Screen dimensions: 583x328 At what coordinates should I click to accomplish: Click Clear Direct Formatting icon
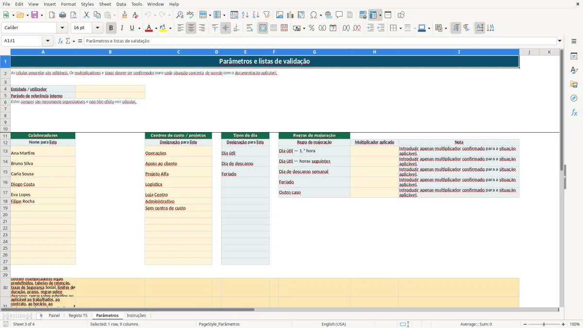135,15
